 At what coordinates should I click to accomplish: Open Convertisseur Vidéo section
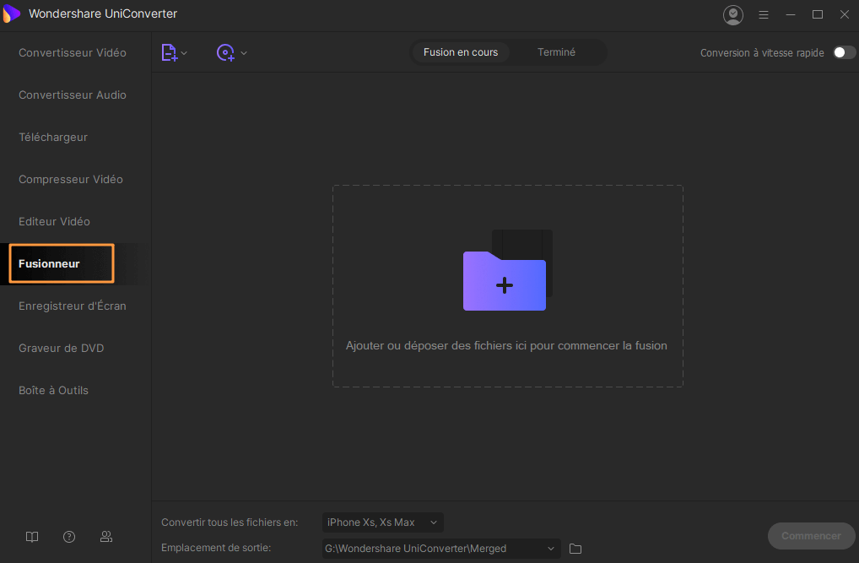click(73, 52)
